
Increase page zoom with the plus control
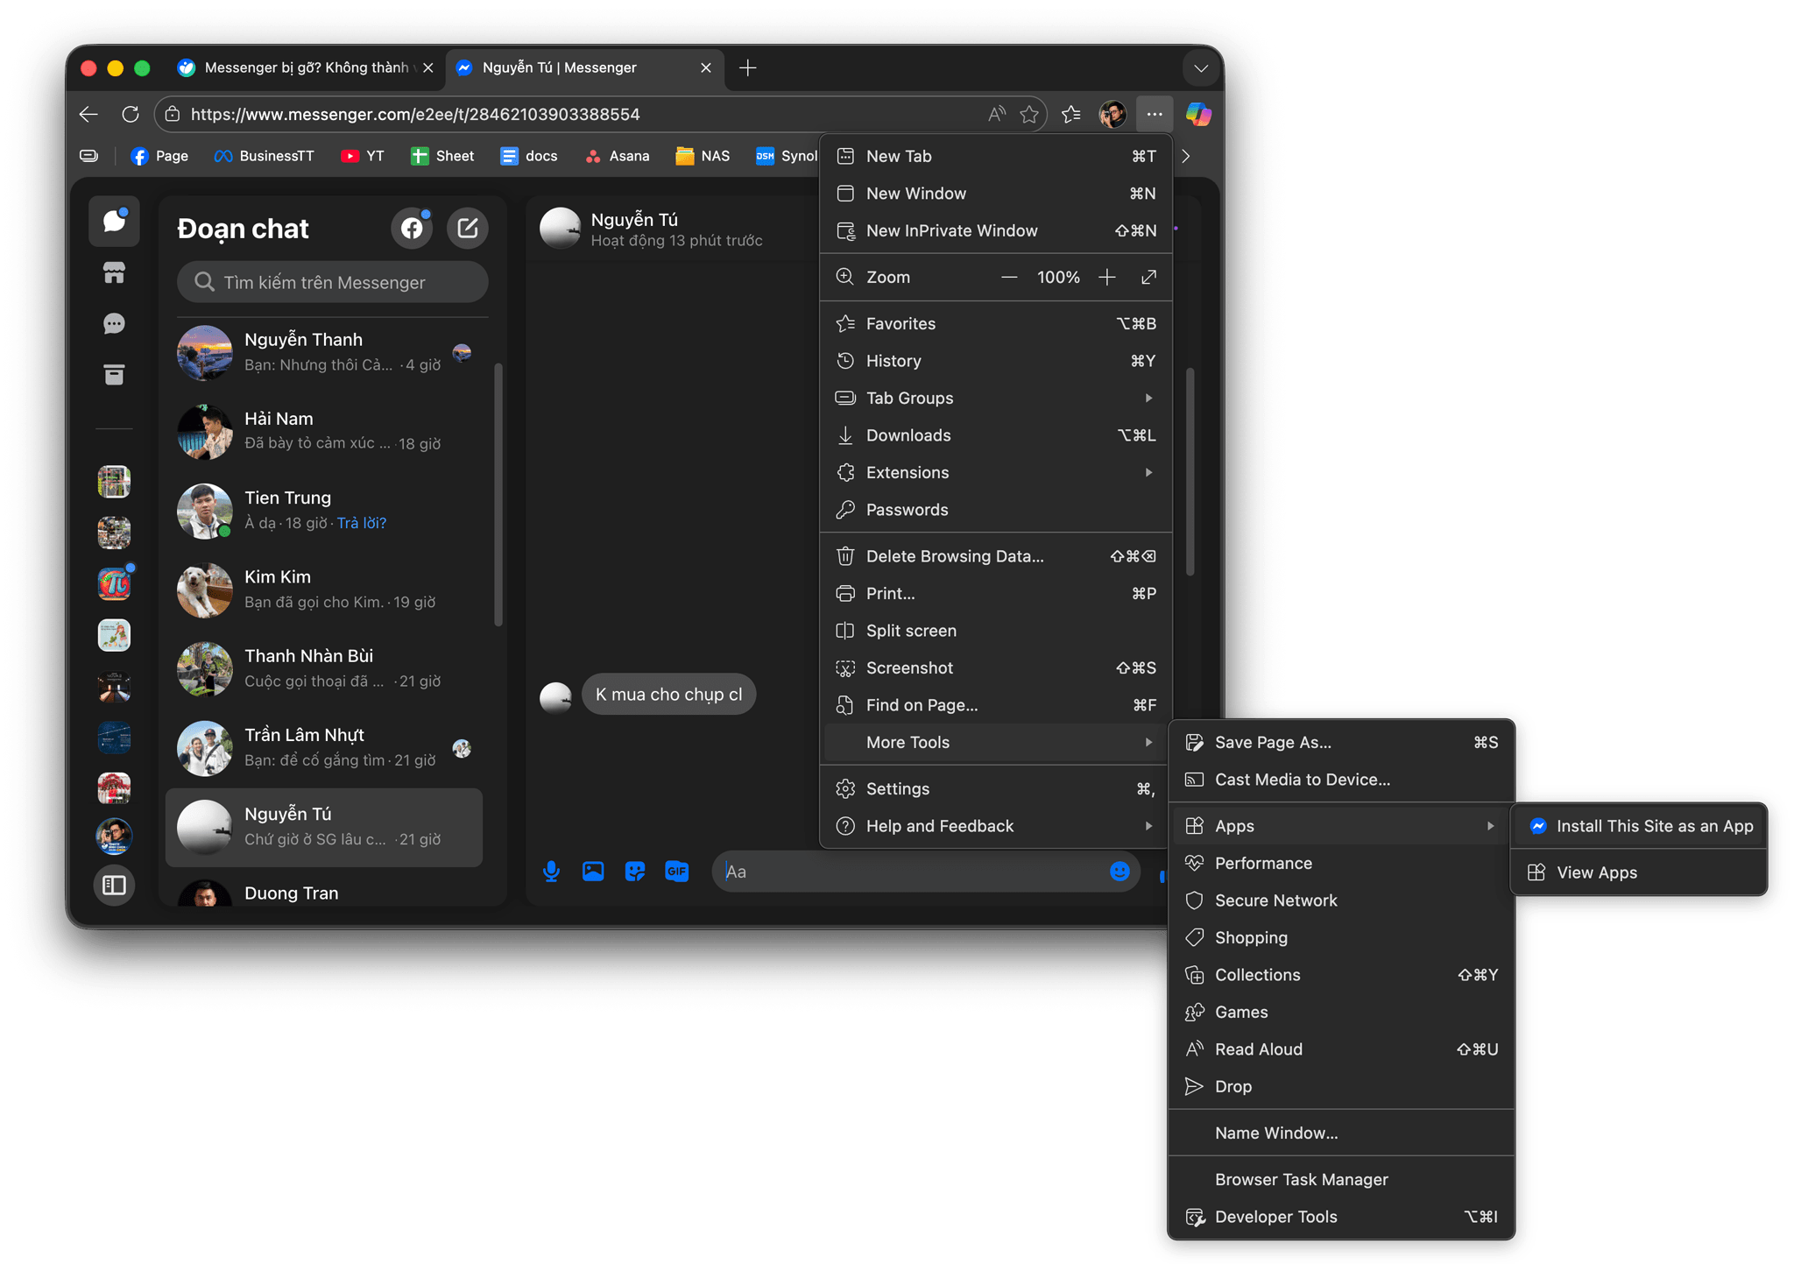point(1106,277)
